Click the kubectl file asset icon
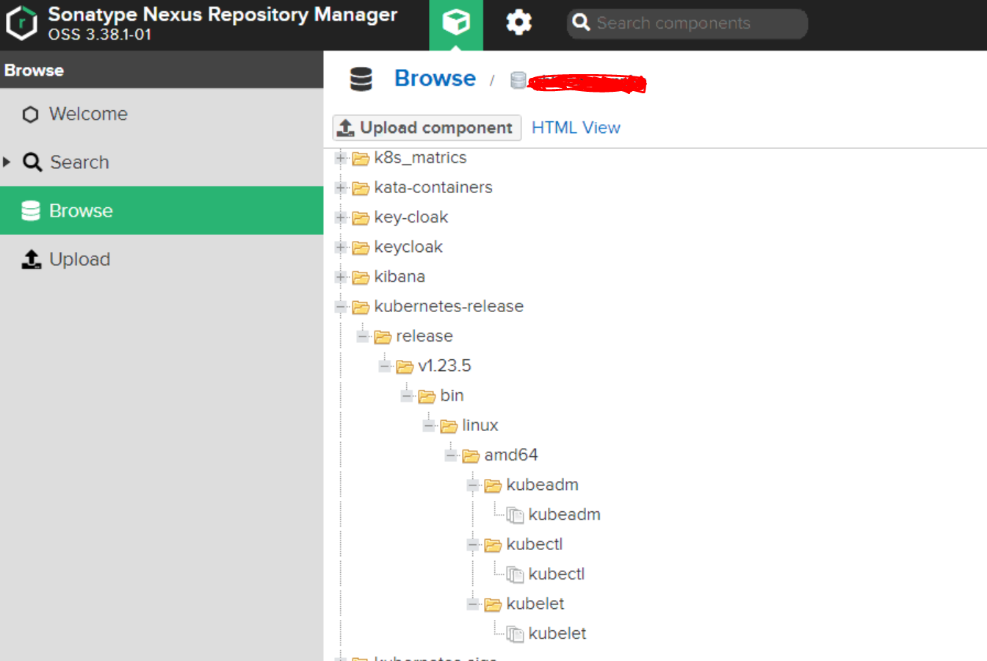 tap(516, 575)
